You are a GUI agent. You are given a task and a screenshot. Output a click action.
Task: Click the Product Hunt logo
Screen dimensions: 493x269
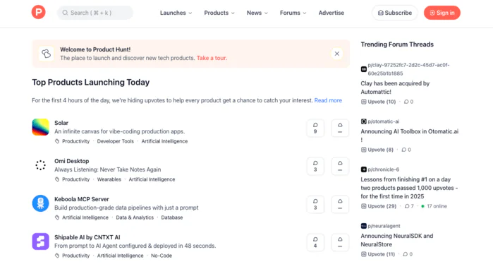pyautogui.click(x=38, y=12)
